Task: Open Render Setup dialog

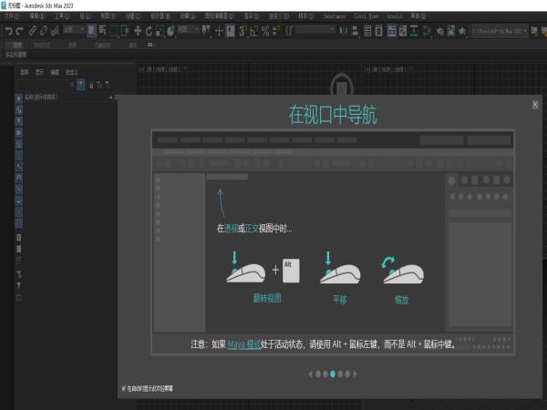Action: tap(440, 31)
